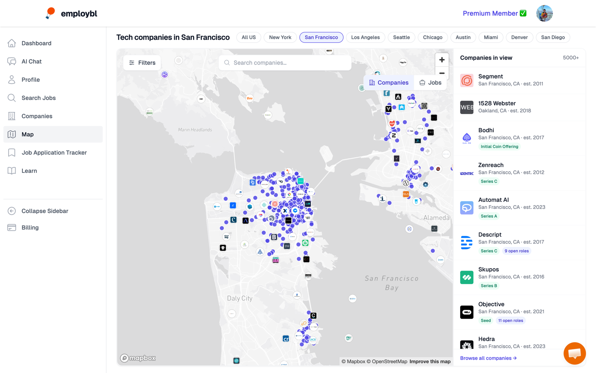This screenshot has width=596, height=373.
Task: Click the black C marker near Daly City
Action: click(313, 315)
